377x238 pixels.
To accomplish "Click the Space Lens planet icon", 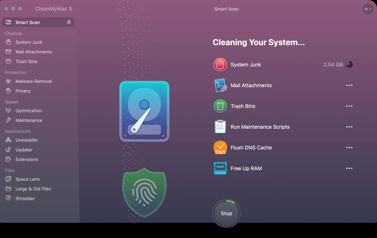I will click(8, 179).
